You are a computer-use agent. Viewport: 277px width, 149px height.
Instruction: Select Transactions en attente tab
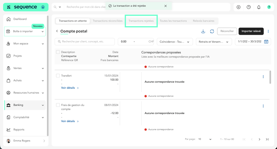[73, 21]
